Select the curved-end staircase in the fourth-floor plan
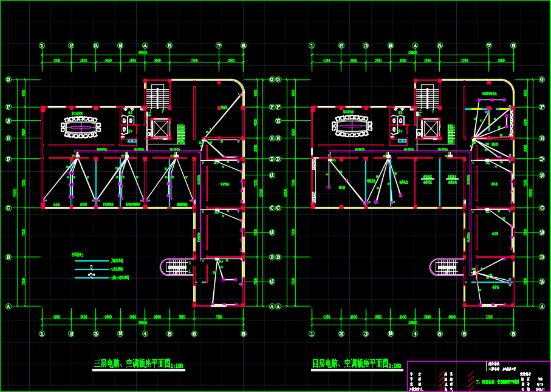 [x=447, y=268]
